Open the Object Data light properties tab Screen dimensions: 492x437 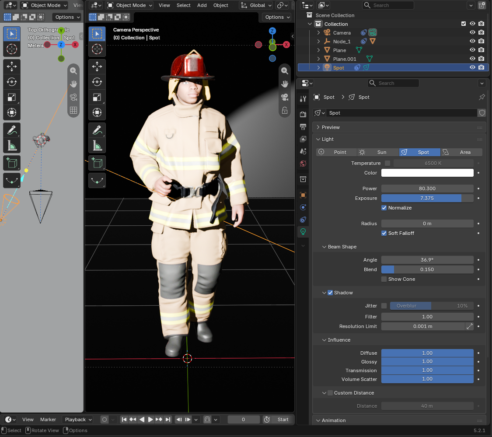303,232
